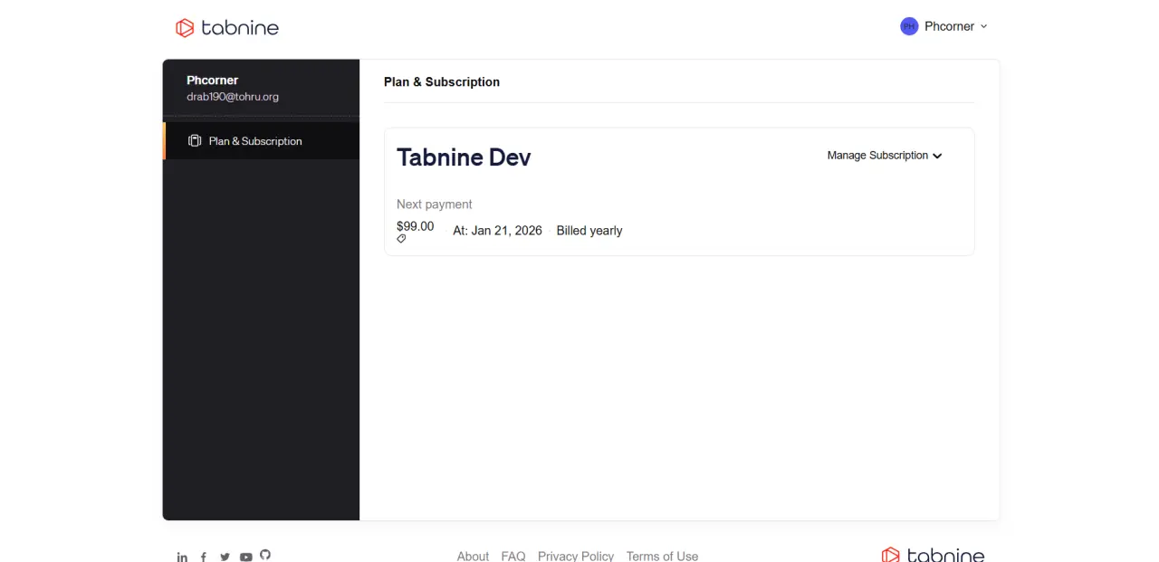Open the Twitter icon in the footer
The image size is (1159, 562).
[225, 557]
